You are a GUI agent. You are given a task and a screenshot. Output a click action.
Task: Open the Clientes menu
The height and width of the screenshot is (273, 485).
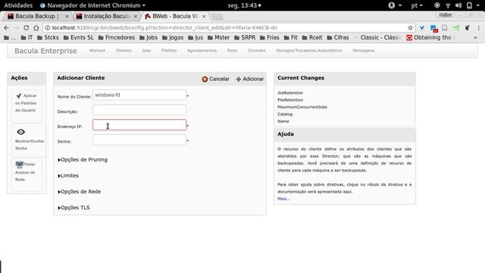click(x=124, y=51)
